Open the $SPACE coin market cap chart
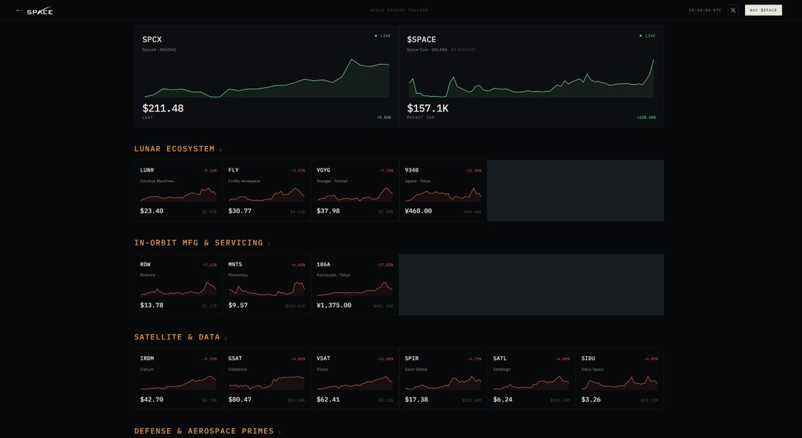This screenshot has width=802, height=438. point(531,78)
